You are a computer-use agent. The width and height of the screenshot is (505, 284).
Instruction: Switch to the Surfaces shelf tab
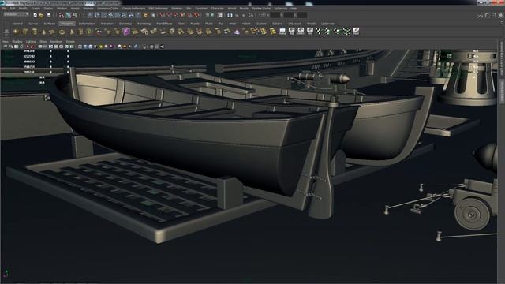click(49, 24)
